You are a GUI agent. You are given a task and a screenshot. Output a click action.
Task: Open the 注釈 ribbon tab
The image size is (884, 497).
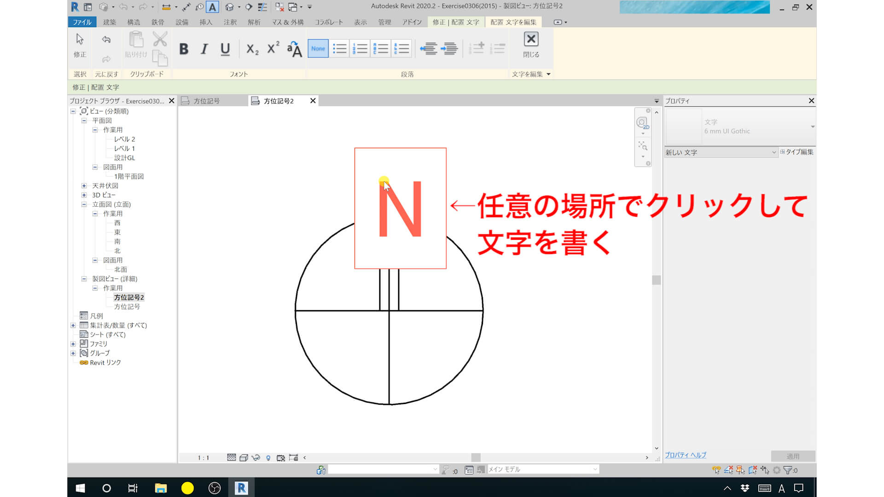point(230,22)
